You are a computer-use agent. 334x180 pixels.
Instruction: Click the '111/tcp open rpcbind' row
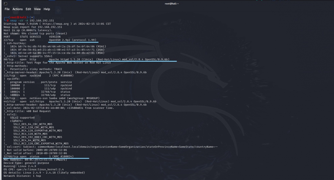pyautogui.click(x=38, y=76)
